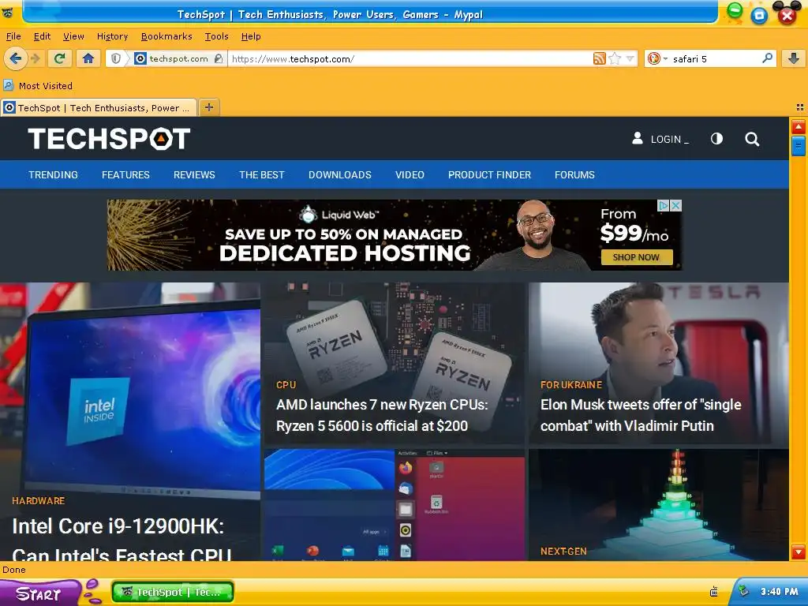Open the Bookmarks menu
The image size is (808, 606).
tap(166, 36)
